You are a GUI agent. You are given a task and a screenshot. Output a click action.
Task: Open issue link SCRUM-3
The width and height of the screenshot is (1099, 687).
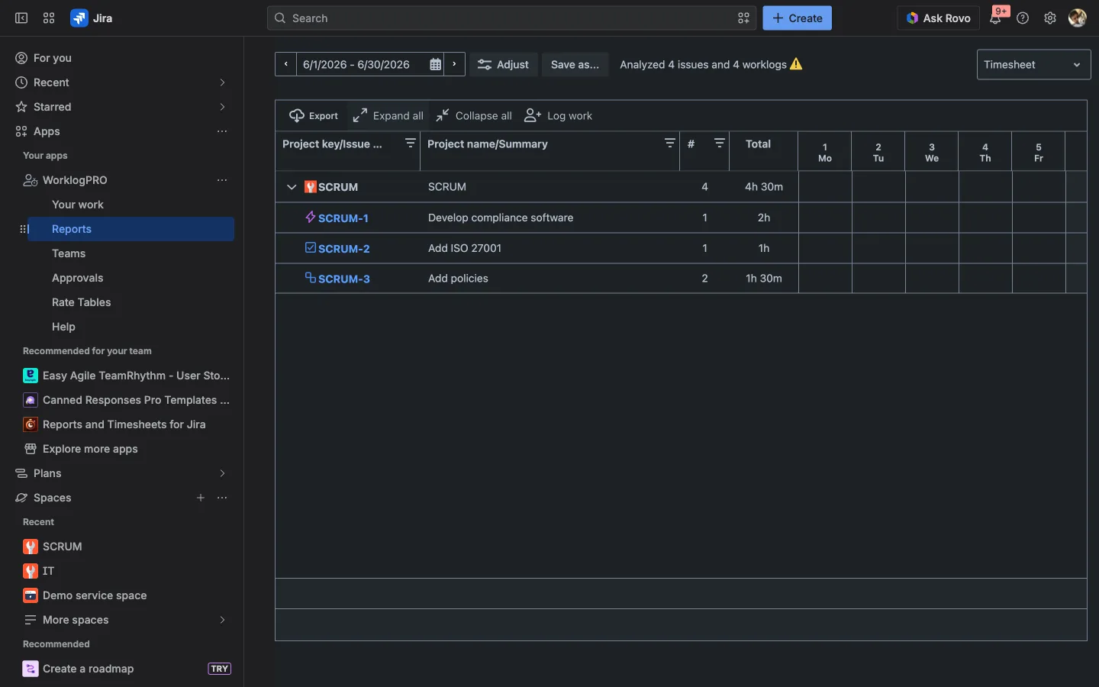[x=344, y=279]
